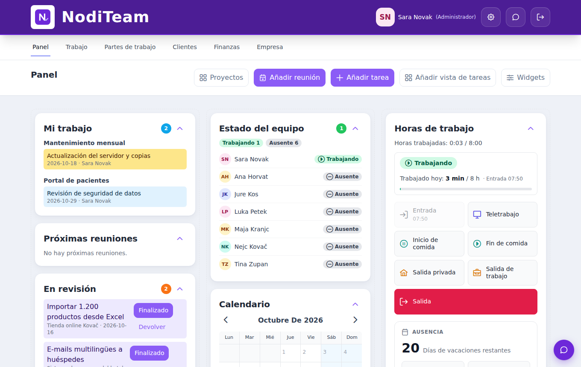Click Nejc Kovač's NK avatar
581x367 pixels.
pyautogui.click(x=225, y=247)
